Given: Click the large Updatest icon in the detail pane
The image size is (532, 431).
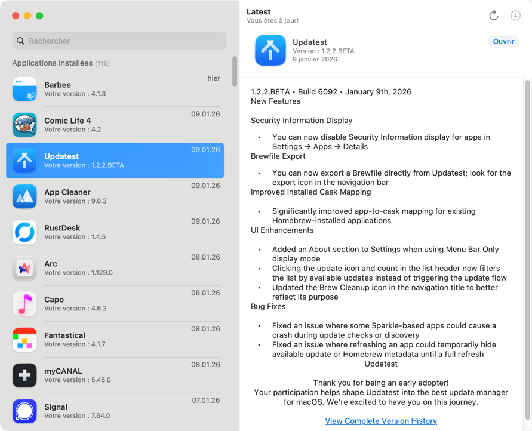Looking at the screenshot, I should pos(270,50).
